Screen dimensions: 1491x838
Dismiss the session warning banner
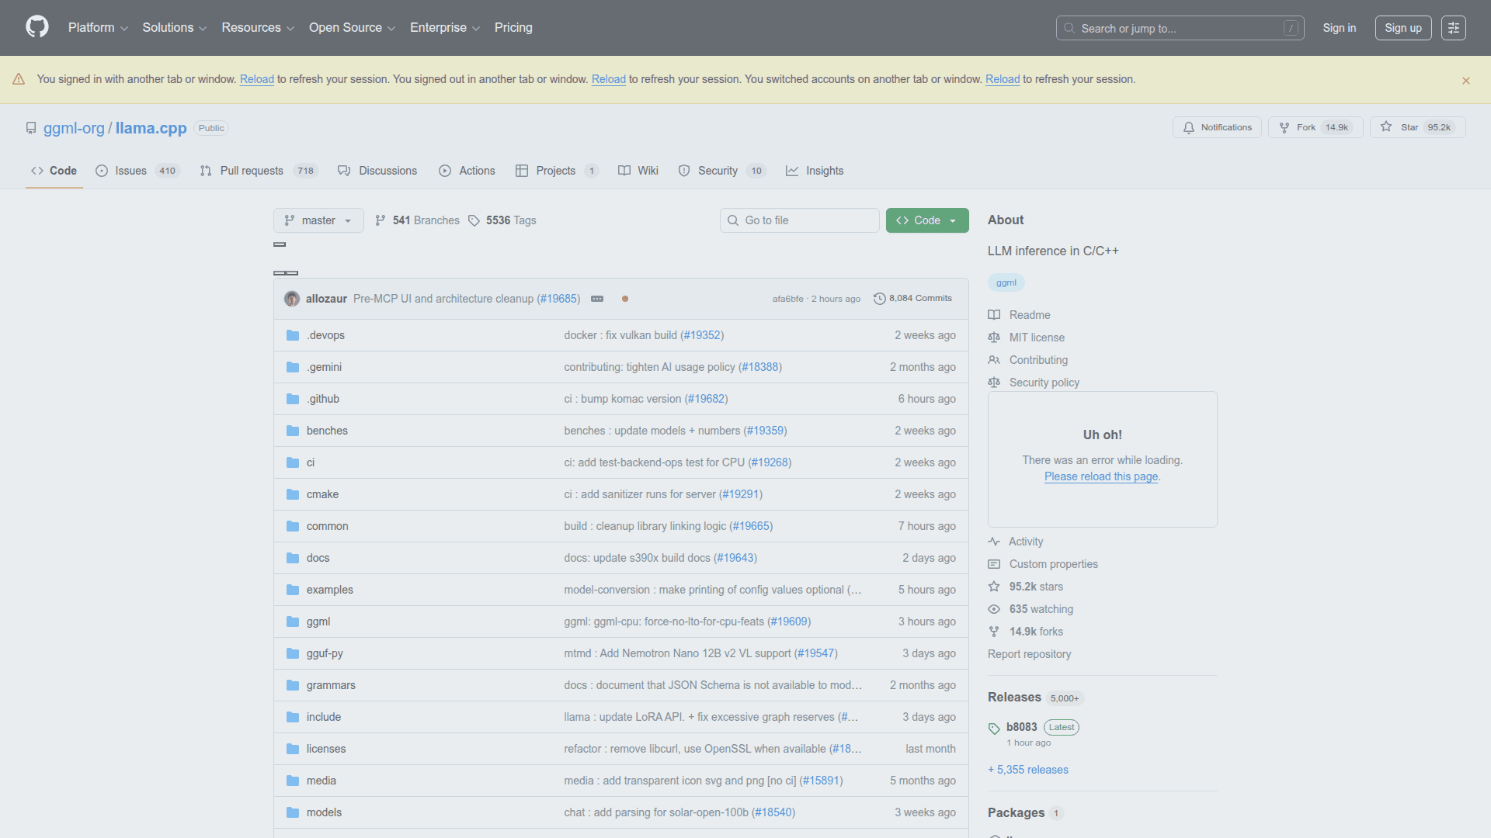(1465, 81)
